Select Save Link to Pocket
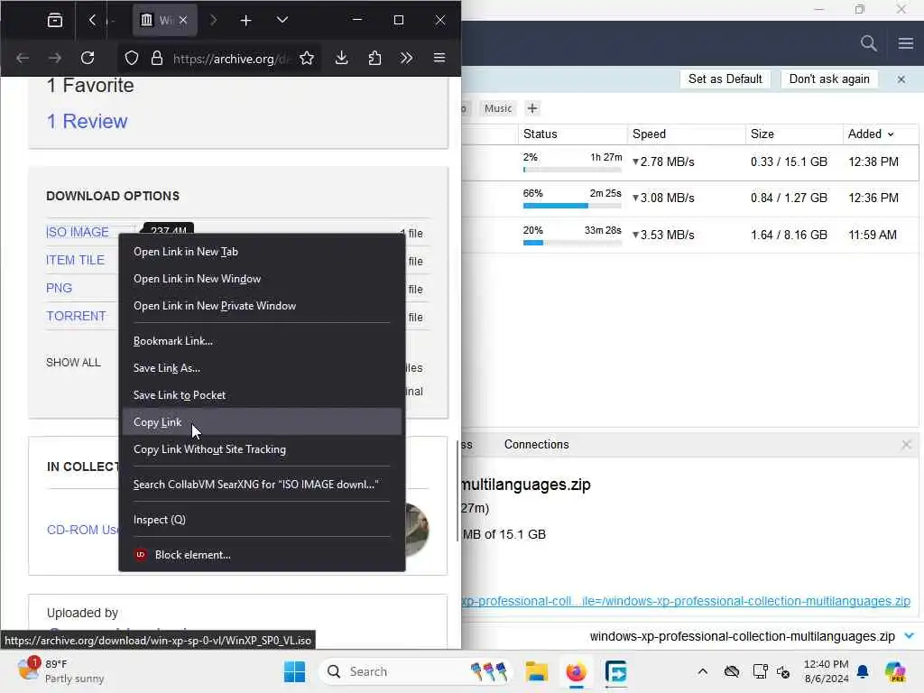The height and width of the screenshot is (693, 924). pyautogui.click(x=262, y=395)
